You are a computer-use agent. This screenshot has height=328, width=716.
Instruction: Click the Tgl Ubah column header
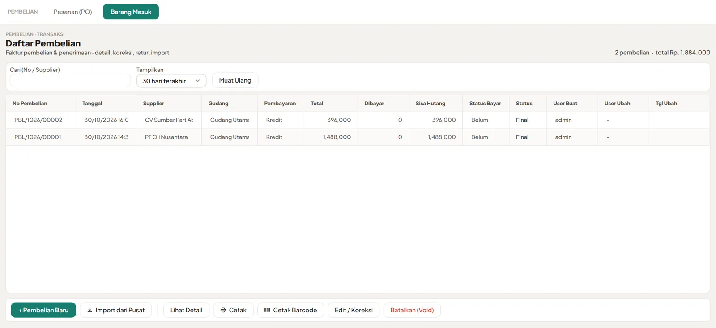(x=679, y=104)
